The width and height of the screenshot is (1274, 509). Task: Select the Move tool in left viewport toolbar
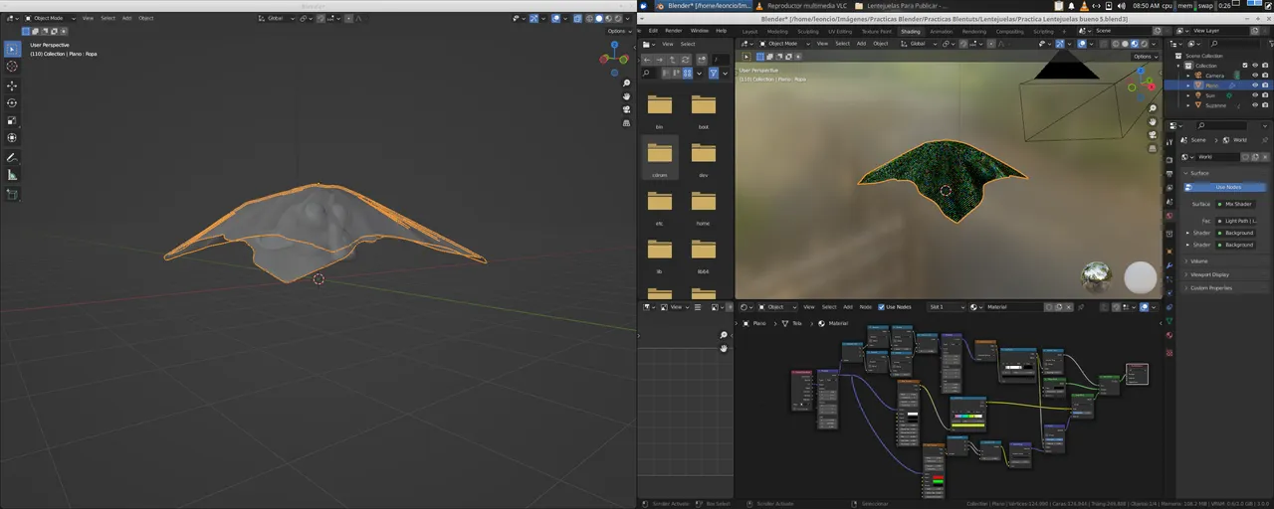[x=12, y=85]
